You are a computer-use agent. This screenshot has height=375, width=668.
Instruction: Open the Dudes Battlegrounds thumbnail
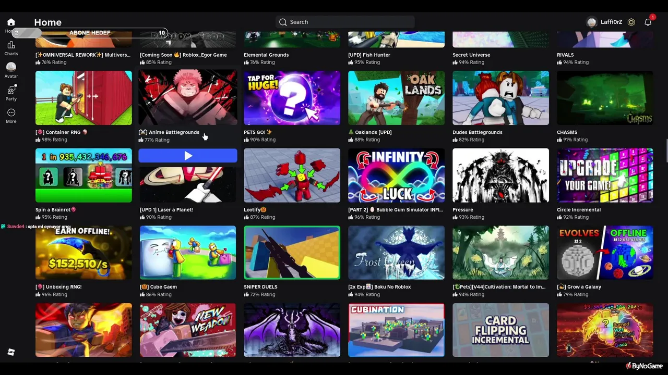pyautogui.click(x=500, y=98)
